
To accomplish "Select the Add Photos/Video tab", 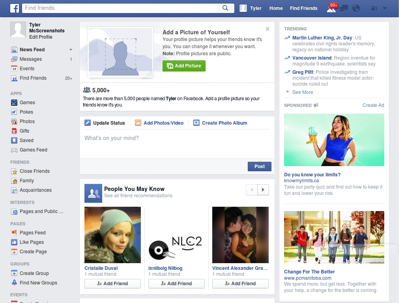I will 159,123.
